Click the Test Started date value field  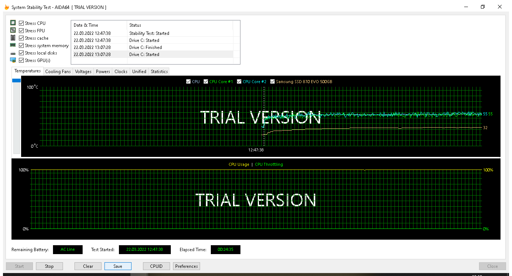[145, 250]
